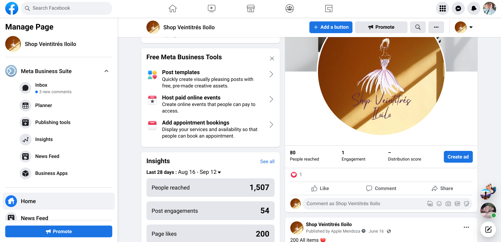Click the new message compose icon

click(488, 229)
